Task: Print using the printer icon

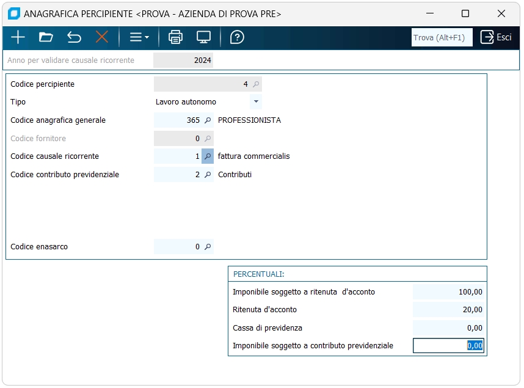Action: [175, 37]
